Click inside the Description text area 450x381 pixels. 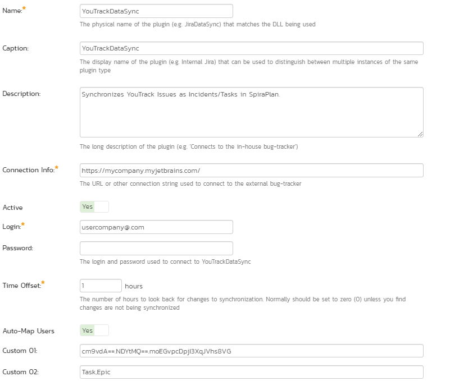click(251, 112)
